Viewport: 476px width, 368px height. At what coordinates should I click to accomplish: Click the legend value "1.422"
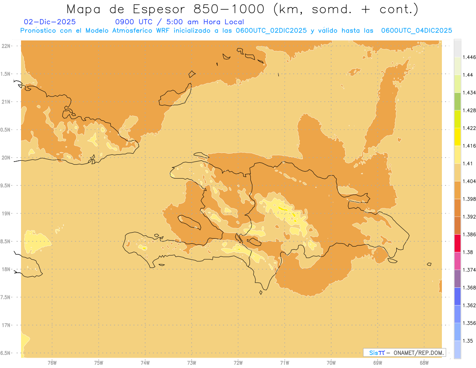(x=470, y=128)
